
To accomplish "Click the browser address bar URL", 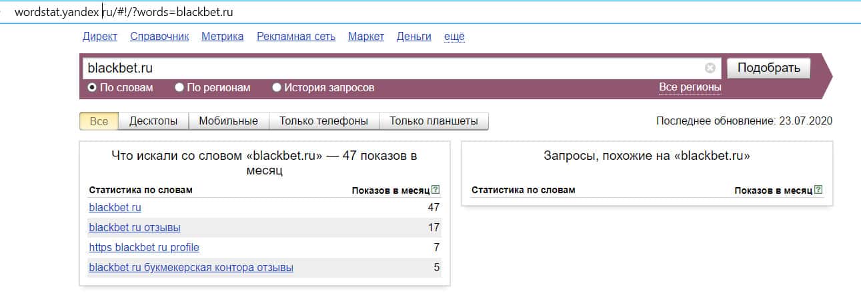I will point(124,12).
